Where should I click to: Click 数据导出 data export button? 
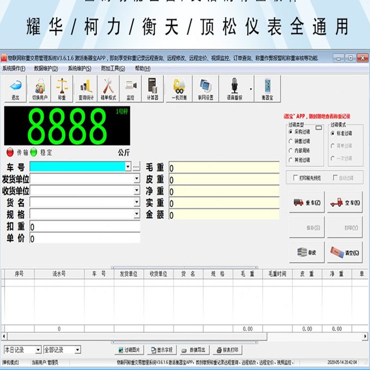(x=194, y=350)
